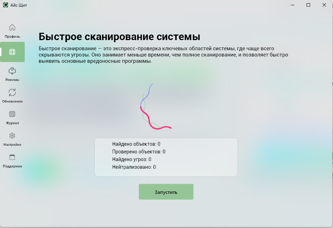Viewport: 333px width, 228px height.
Task: Click the Найдено угроз counter
Action: (132, 159)
